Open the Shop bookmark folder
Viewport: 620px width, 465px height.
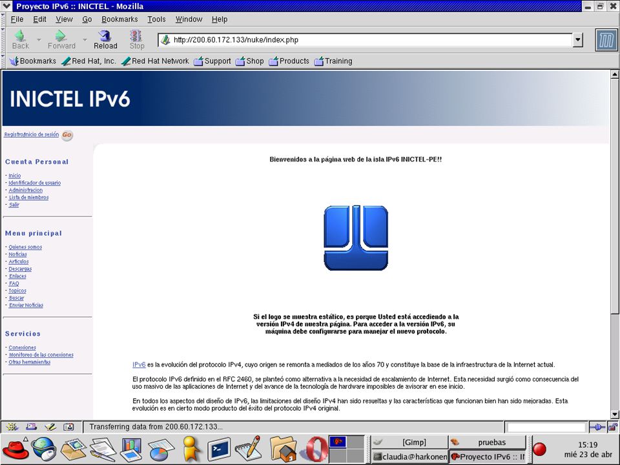249,61
